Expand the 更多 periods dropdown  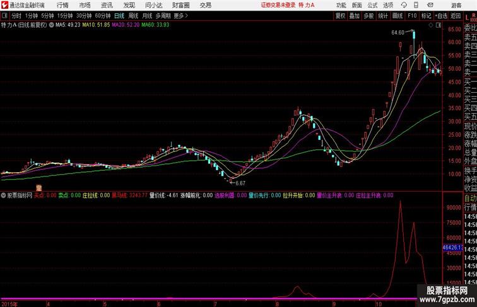(x=180, y=16)
